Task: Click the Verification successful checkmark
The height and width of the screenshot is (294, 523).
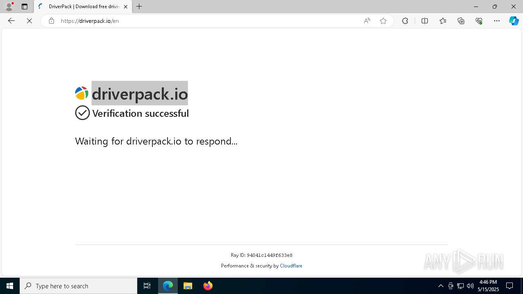Action: pos(82,113)
